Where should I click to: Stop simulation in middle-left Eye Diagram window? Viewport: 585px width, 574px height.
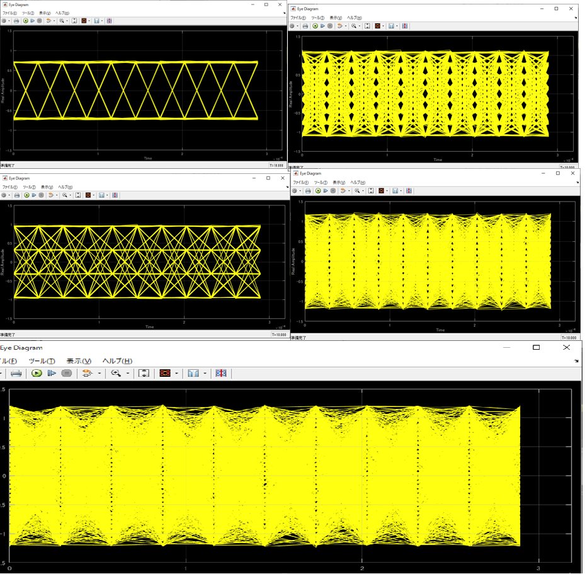(x=41, y=195)
